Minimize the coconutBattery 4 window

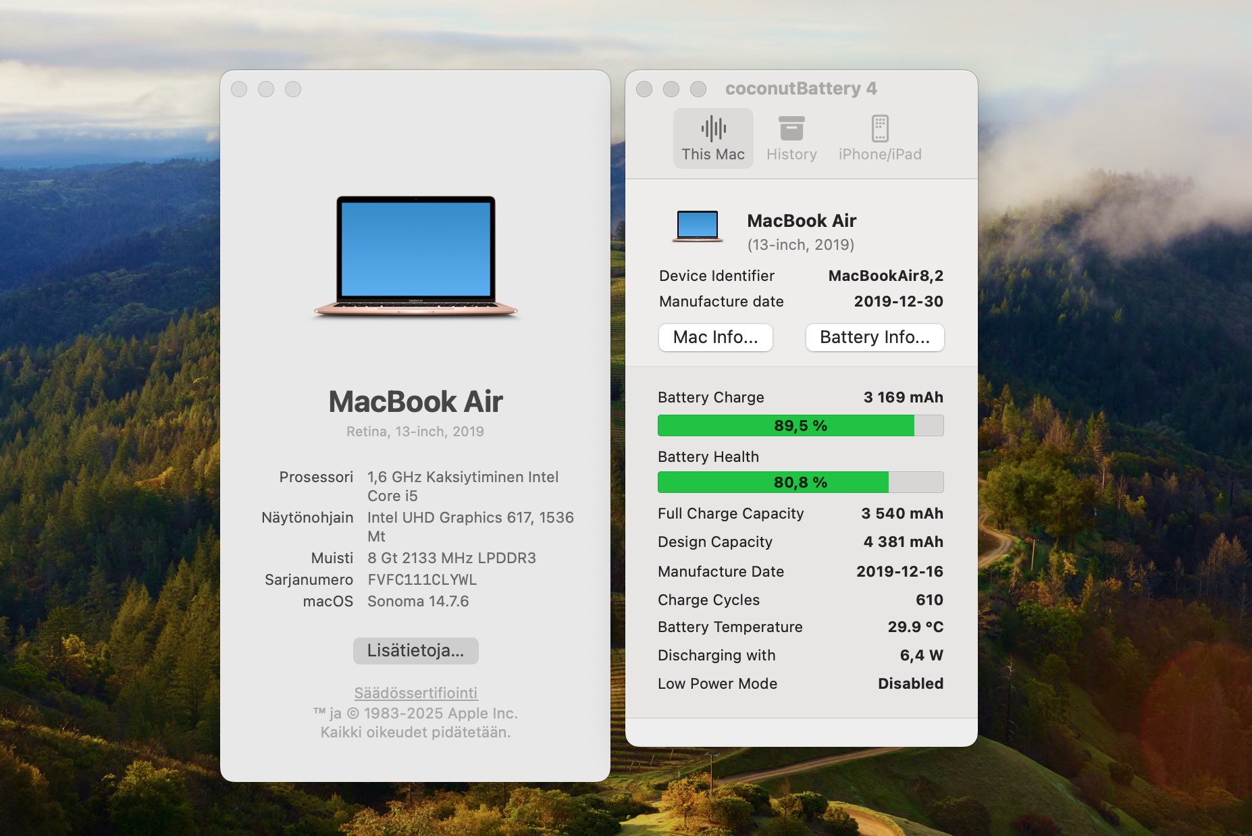click(671, 89)
